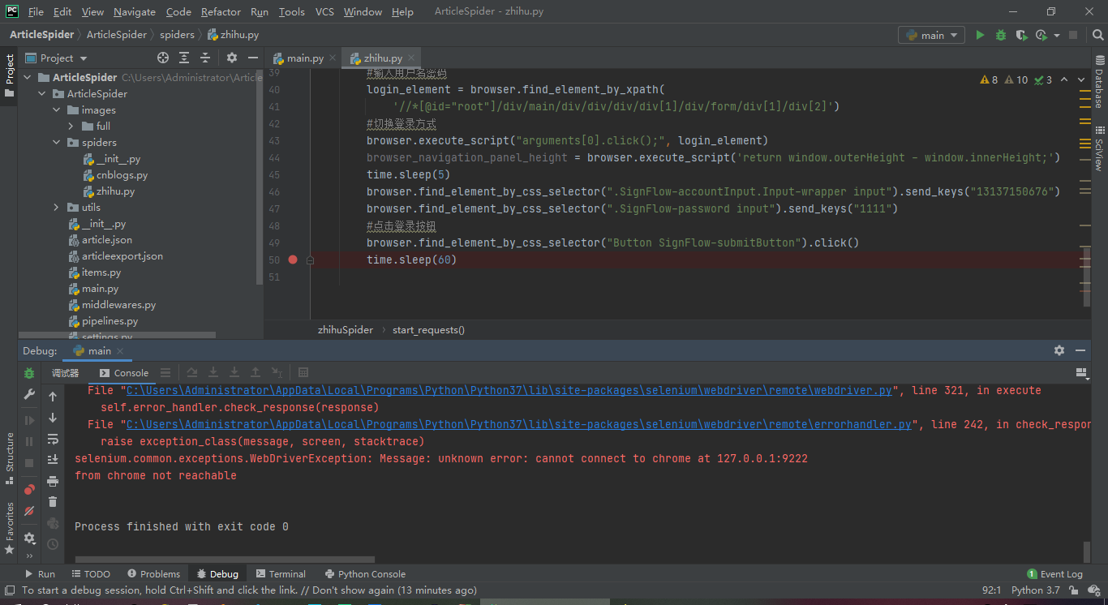1108x605 pixels.
Task: Open the Terminal tool window
Action: point(281,573)
